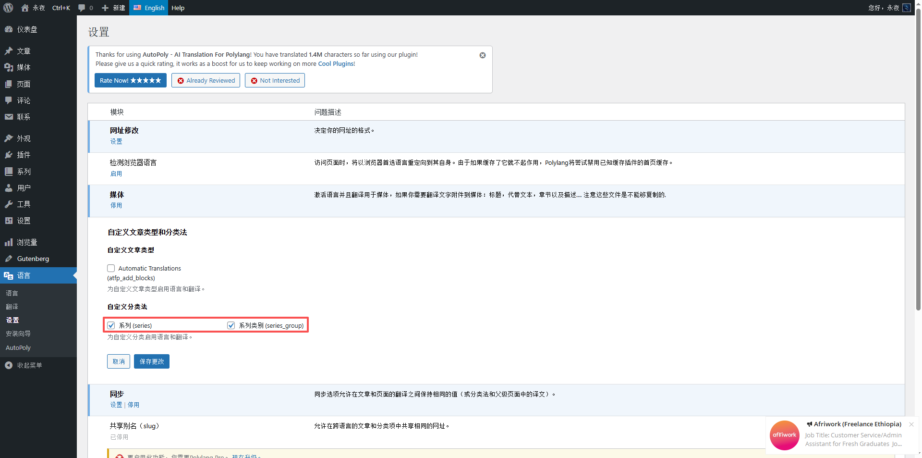Open 工具 tools wrench icon

click(x=9, y=204)
